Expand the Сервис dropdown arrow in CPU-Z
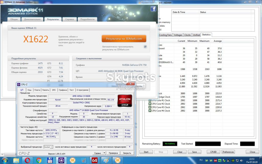This screenshot has height=164, width=262. [104, 153]
